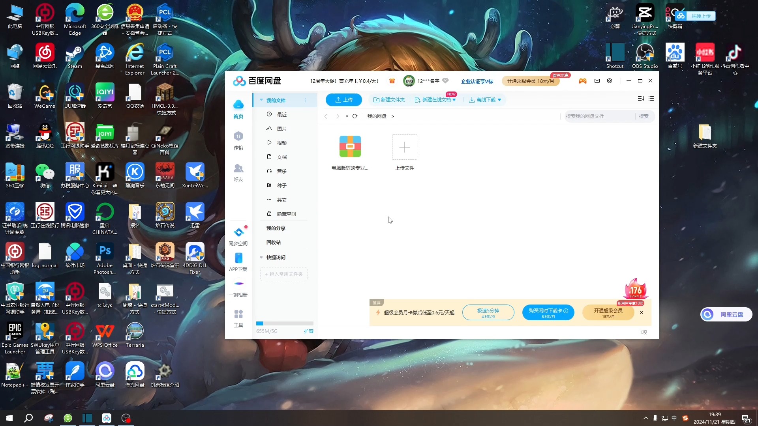Go forward with the right arrow
Screen dimensions: 758x426
point(338,116)
